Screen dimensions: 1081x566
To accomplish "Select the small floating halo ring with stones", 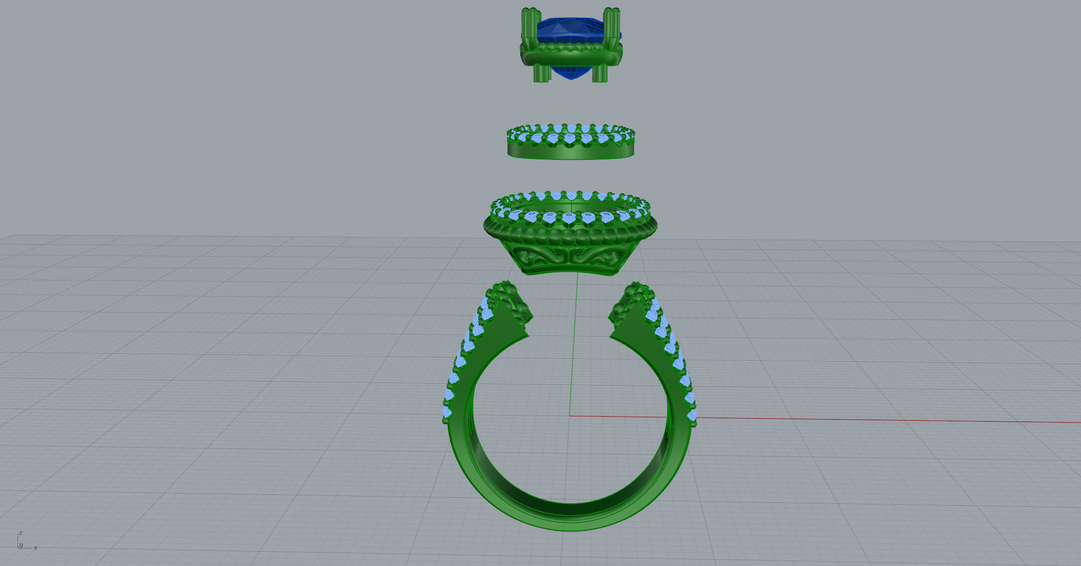I will (570, 142).
